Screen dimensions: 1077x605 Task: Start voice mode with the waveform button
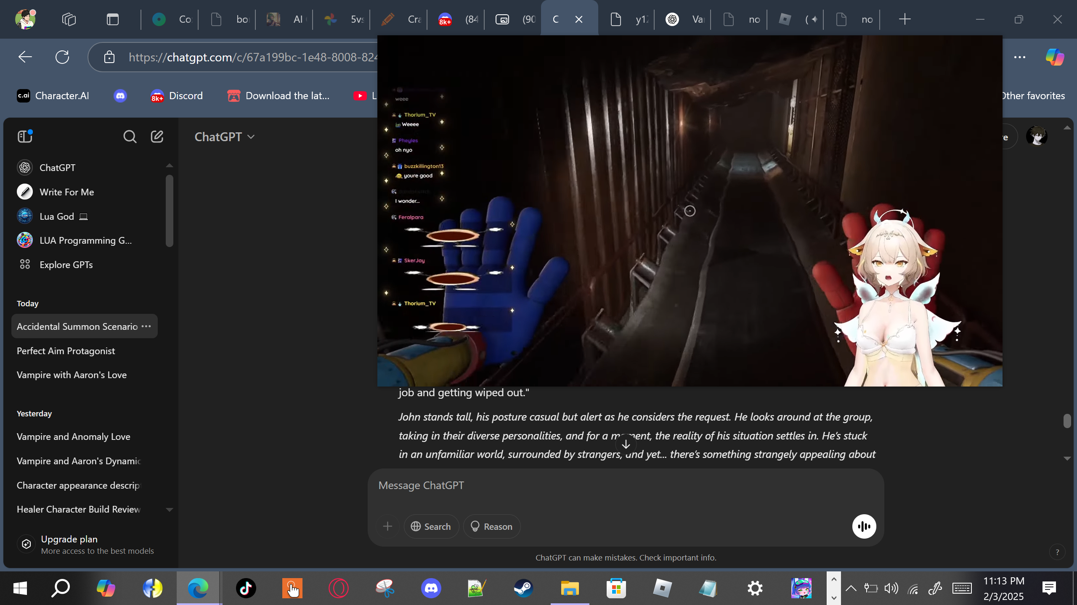click(864, 526)
